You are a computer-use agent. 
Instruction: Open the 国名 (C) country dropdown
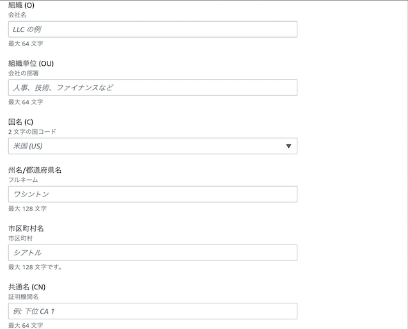coord(152,146)
